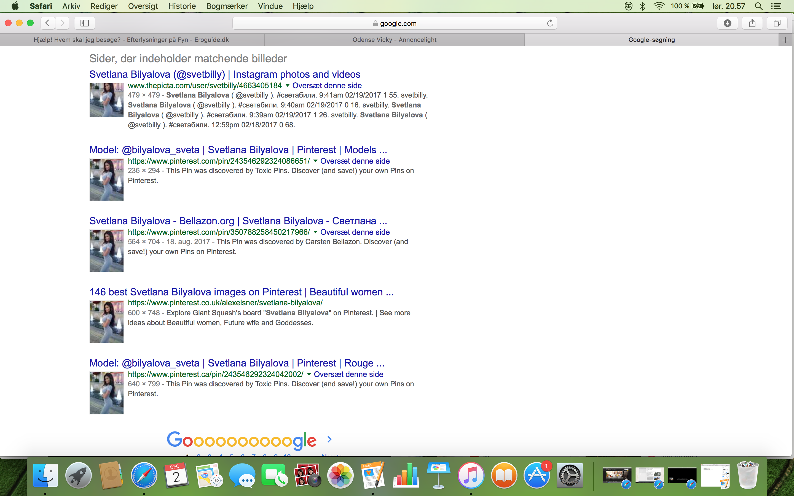Image resolution: width=794 pixels, height=496 pixels.
Task: Open the Bellazon.org result link
Action: point(238,221)
